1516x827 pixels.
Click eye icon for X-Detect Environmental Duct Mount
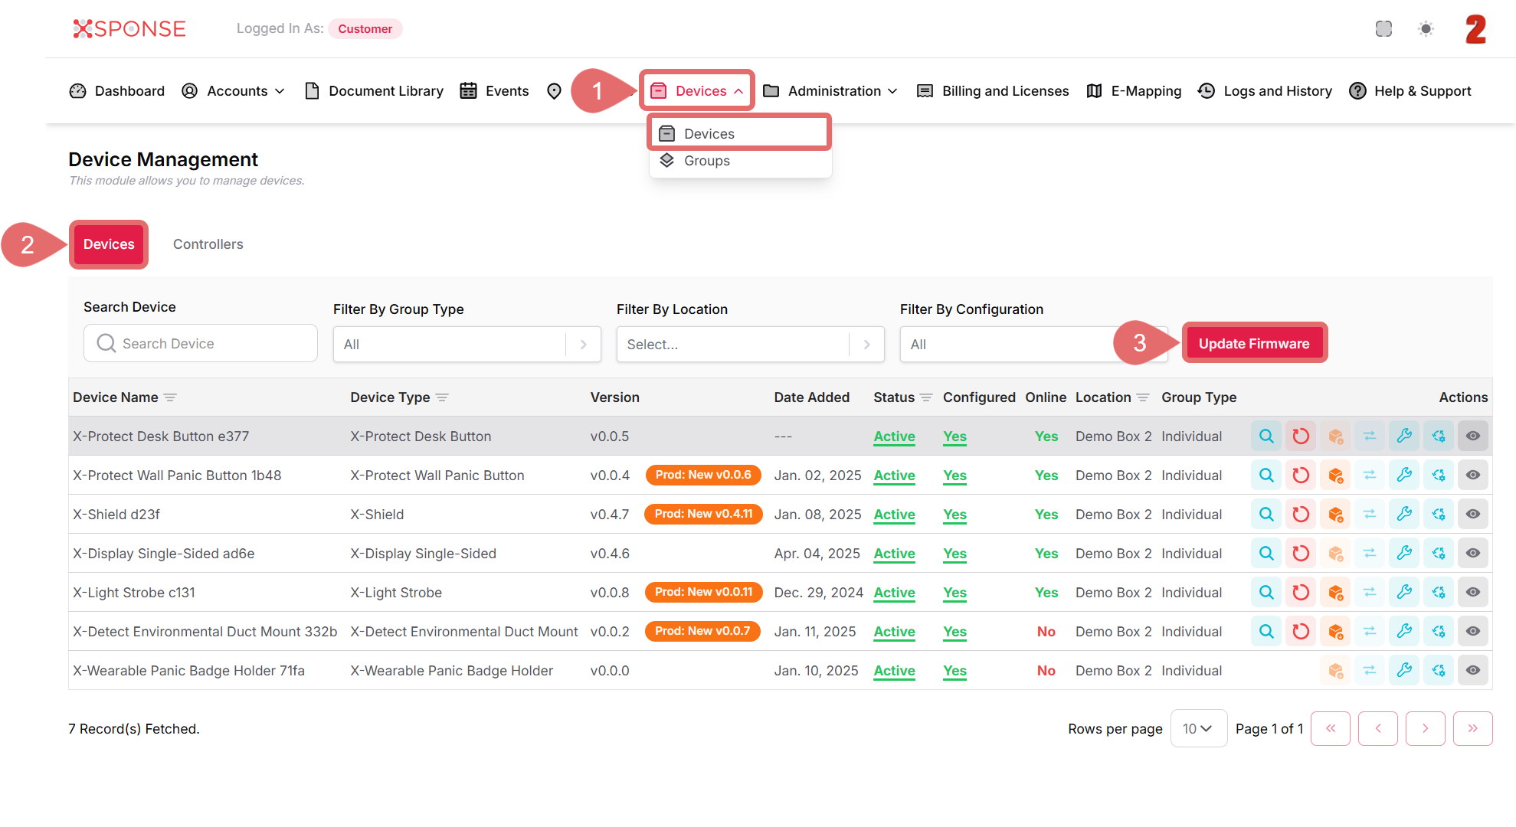[1472, 632]
